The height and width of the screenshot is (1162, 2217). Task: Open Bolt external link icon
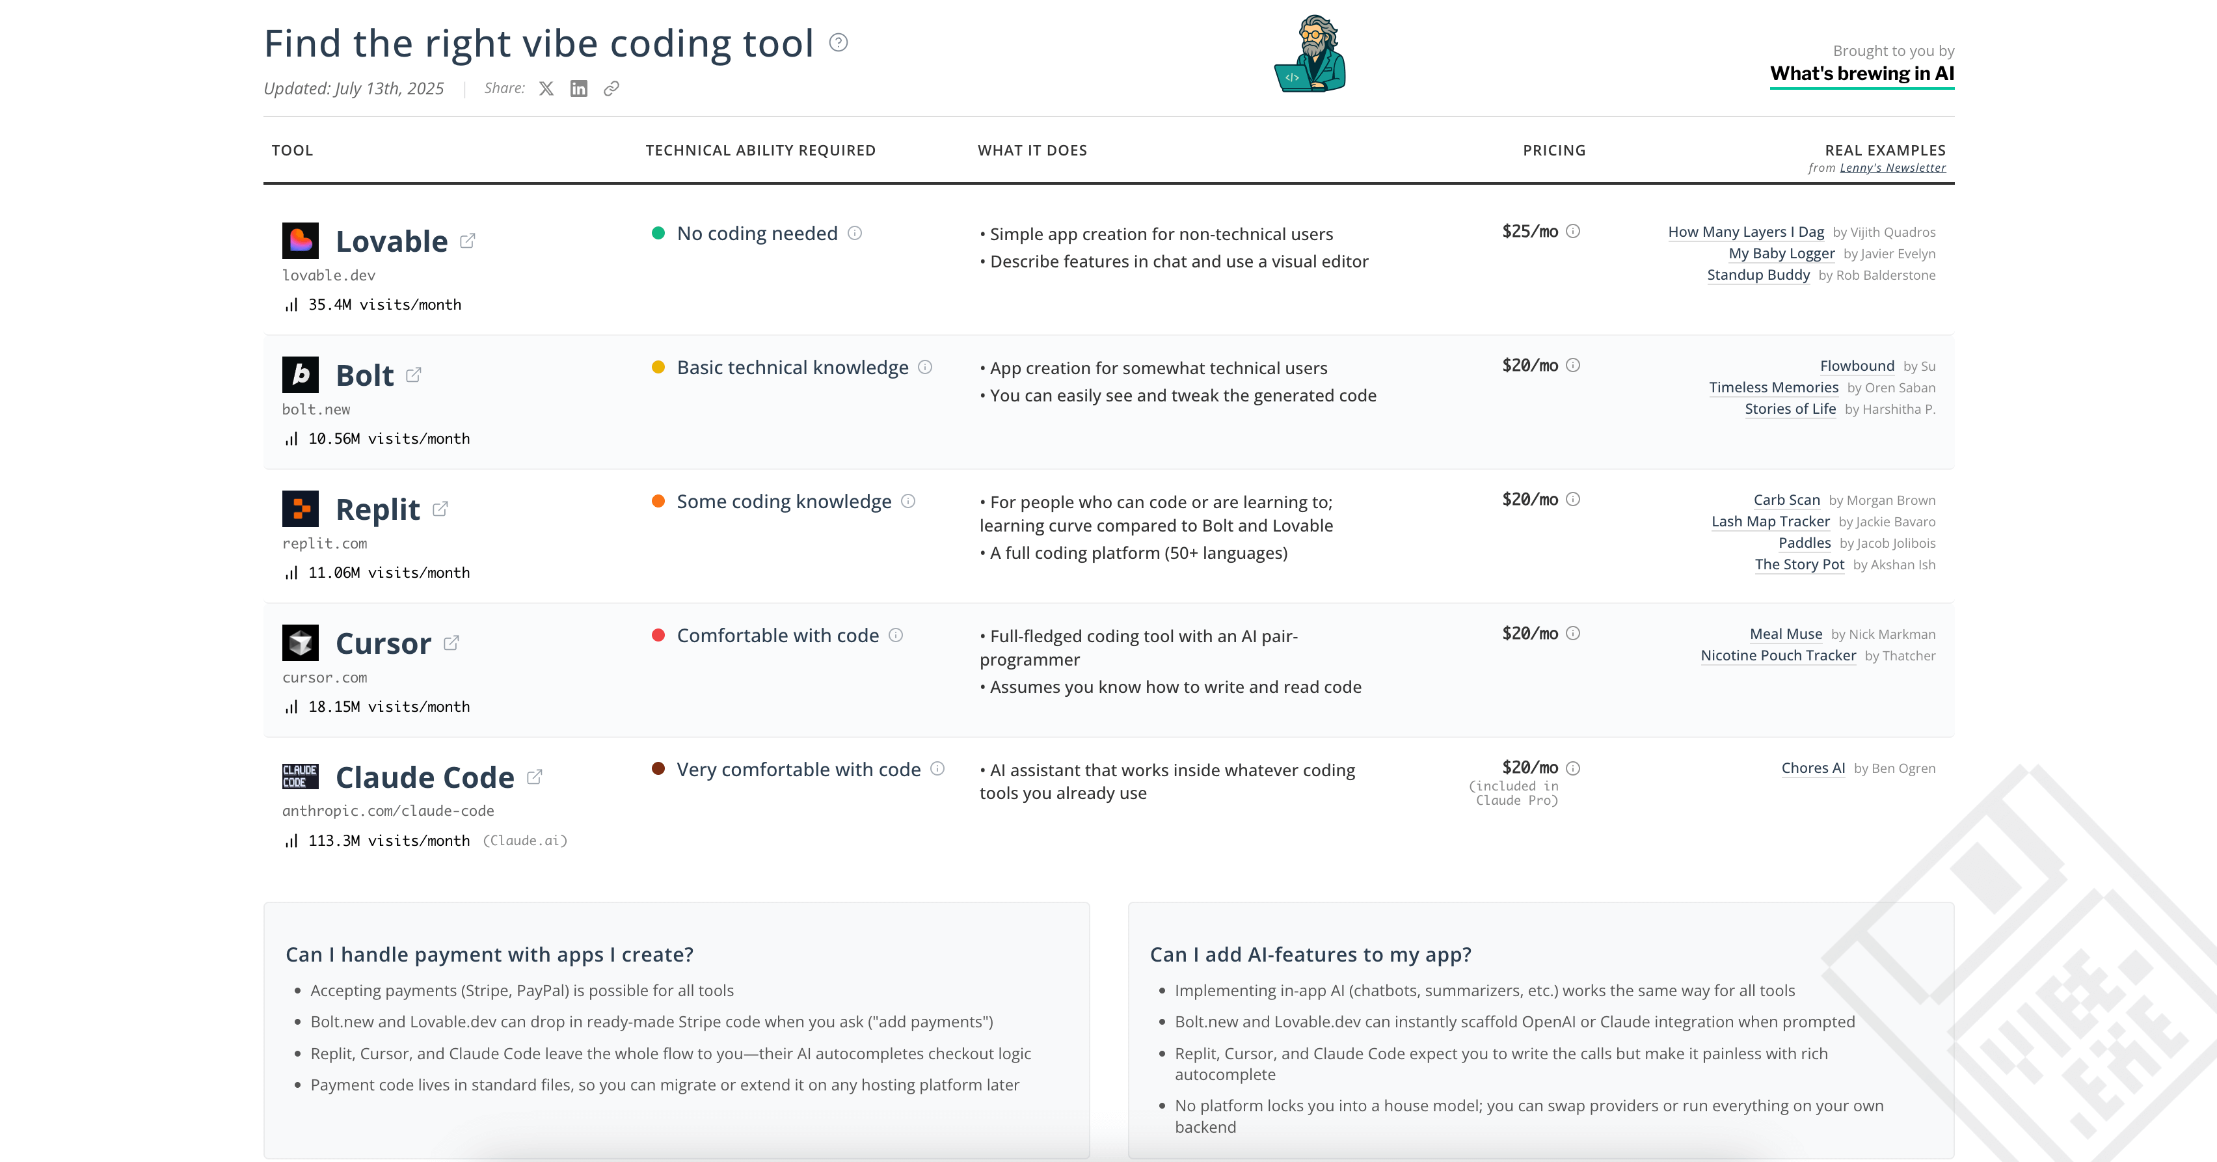point(414,374)
